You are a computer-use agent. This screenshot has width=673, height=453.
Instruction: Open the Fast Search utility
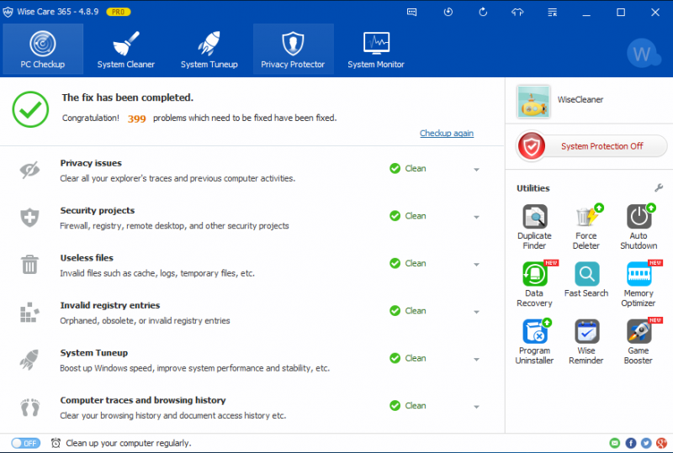pyautogui.click(x=586, y=280)
